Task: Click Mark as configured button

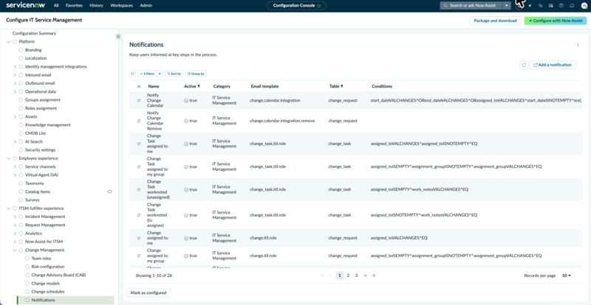Action: point(148,292)
